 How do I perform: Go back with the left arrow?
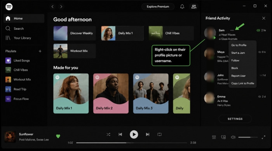(52, 7)
